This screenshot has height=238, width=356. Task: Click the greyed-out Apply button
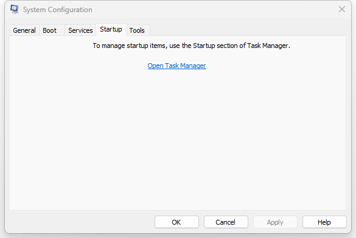point(275,222)
